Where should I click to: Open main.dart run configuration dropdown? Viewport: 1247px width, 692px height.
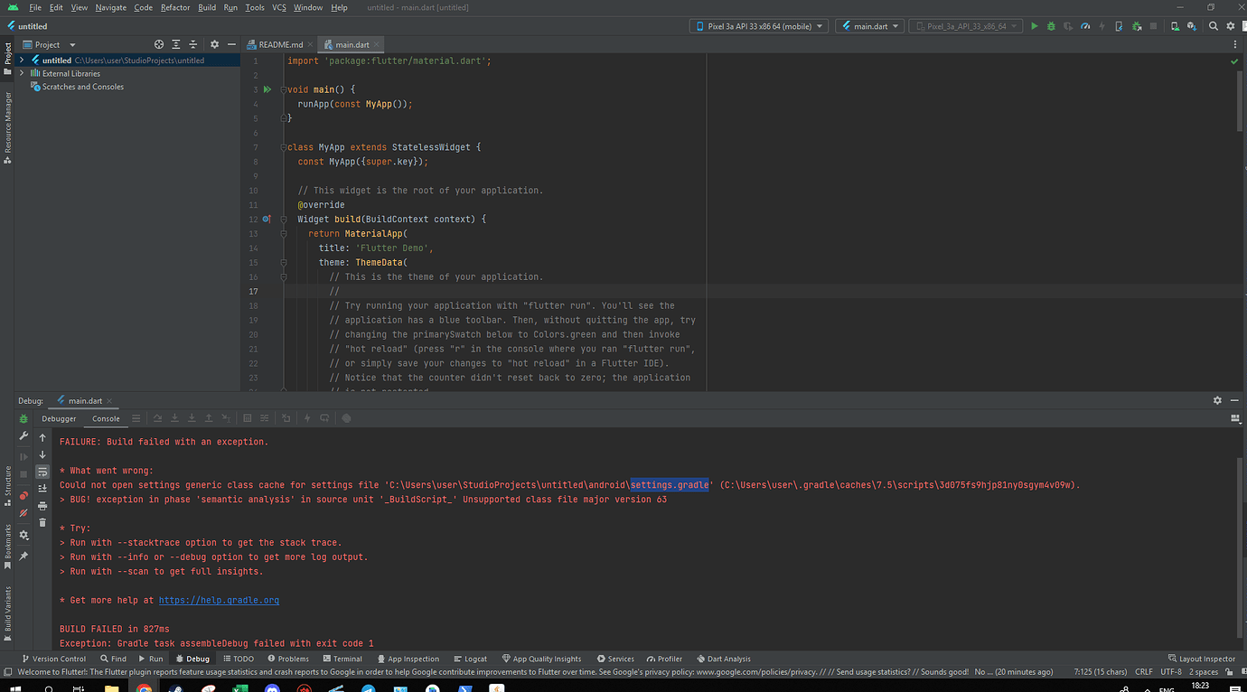click(869, 26)
